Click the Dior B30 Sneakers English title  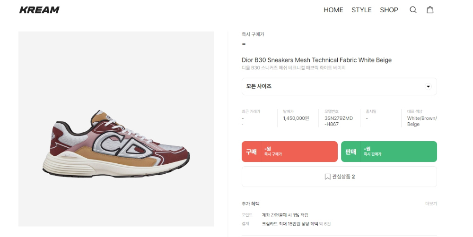(316, 60)
